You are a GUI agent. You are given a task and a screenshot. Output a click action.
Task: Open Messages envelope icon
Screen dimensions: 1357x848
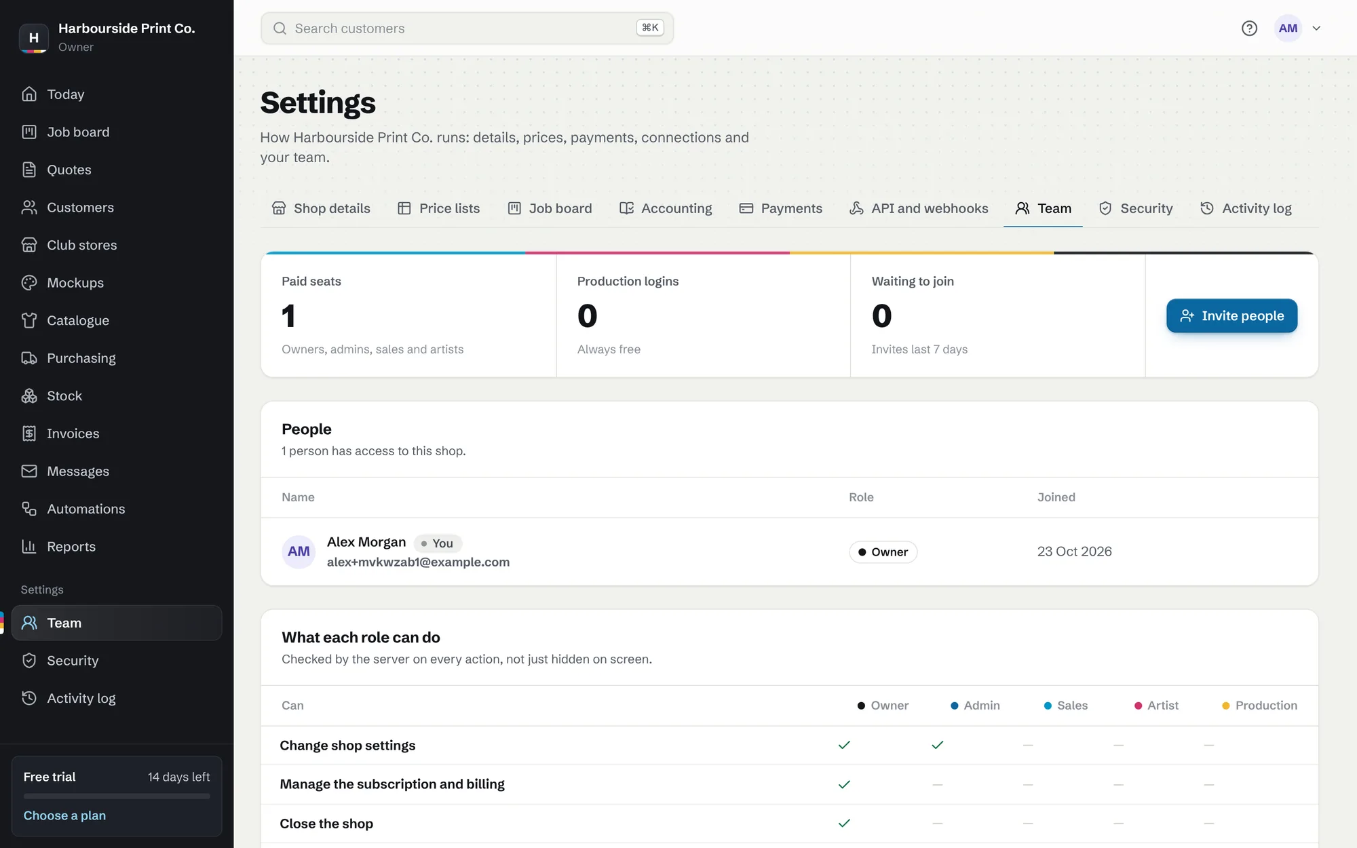tap(29, 471)
